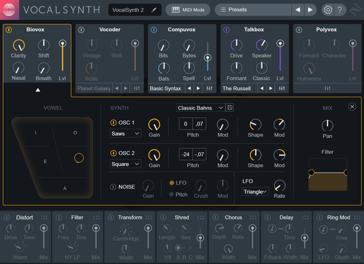Grab the Ring Mod module reorder dots
Viewport: 364px width, 264px height.
[x=357, y=217]
